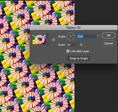Click the Snap to Origin button
Screen dimensions: 118x112
click(79, 58)
